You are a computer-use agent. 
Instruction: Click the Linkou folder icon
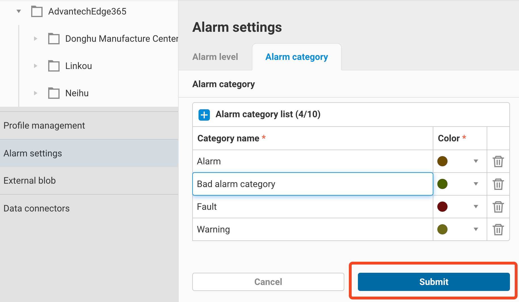point(54,66)
